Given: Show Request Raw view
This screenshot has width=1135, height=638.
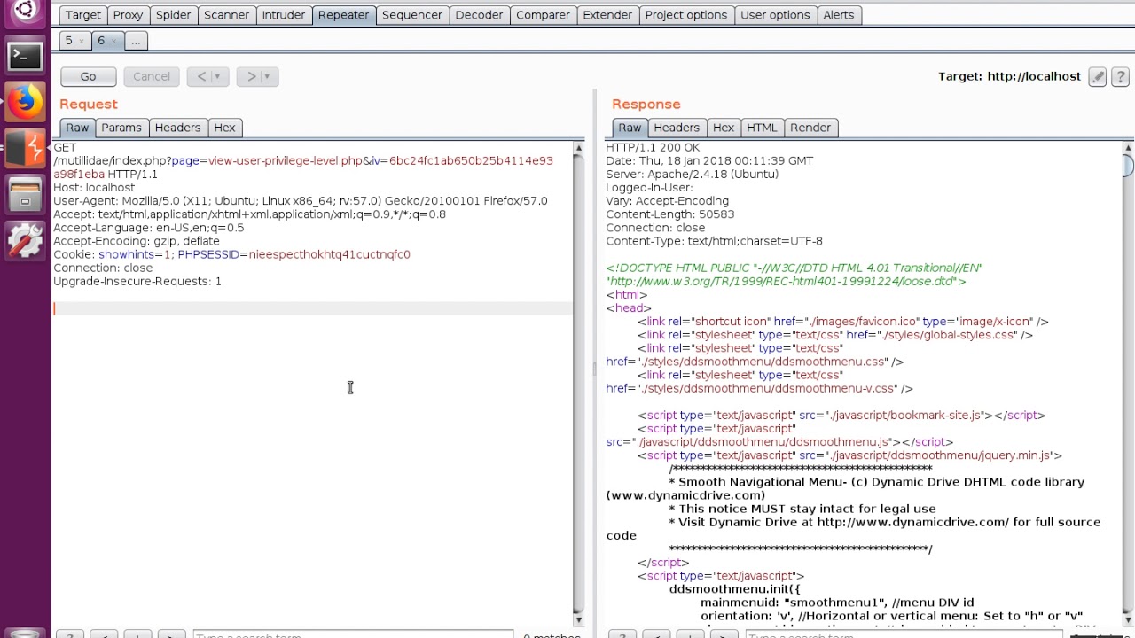Looking at the screenshot, I should pyautogui.click(x=77, y=128).
